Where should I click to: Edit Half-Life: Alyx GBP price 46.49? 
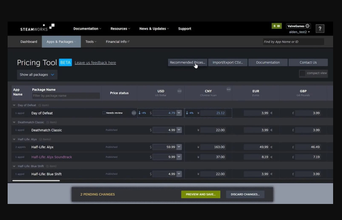tap(308, 147)
